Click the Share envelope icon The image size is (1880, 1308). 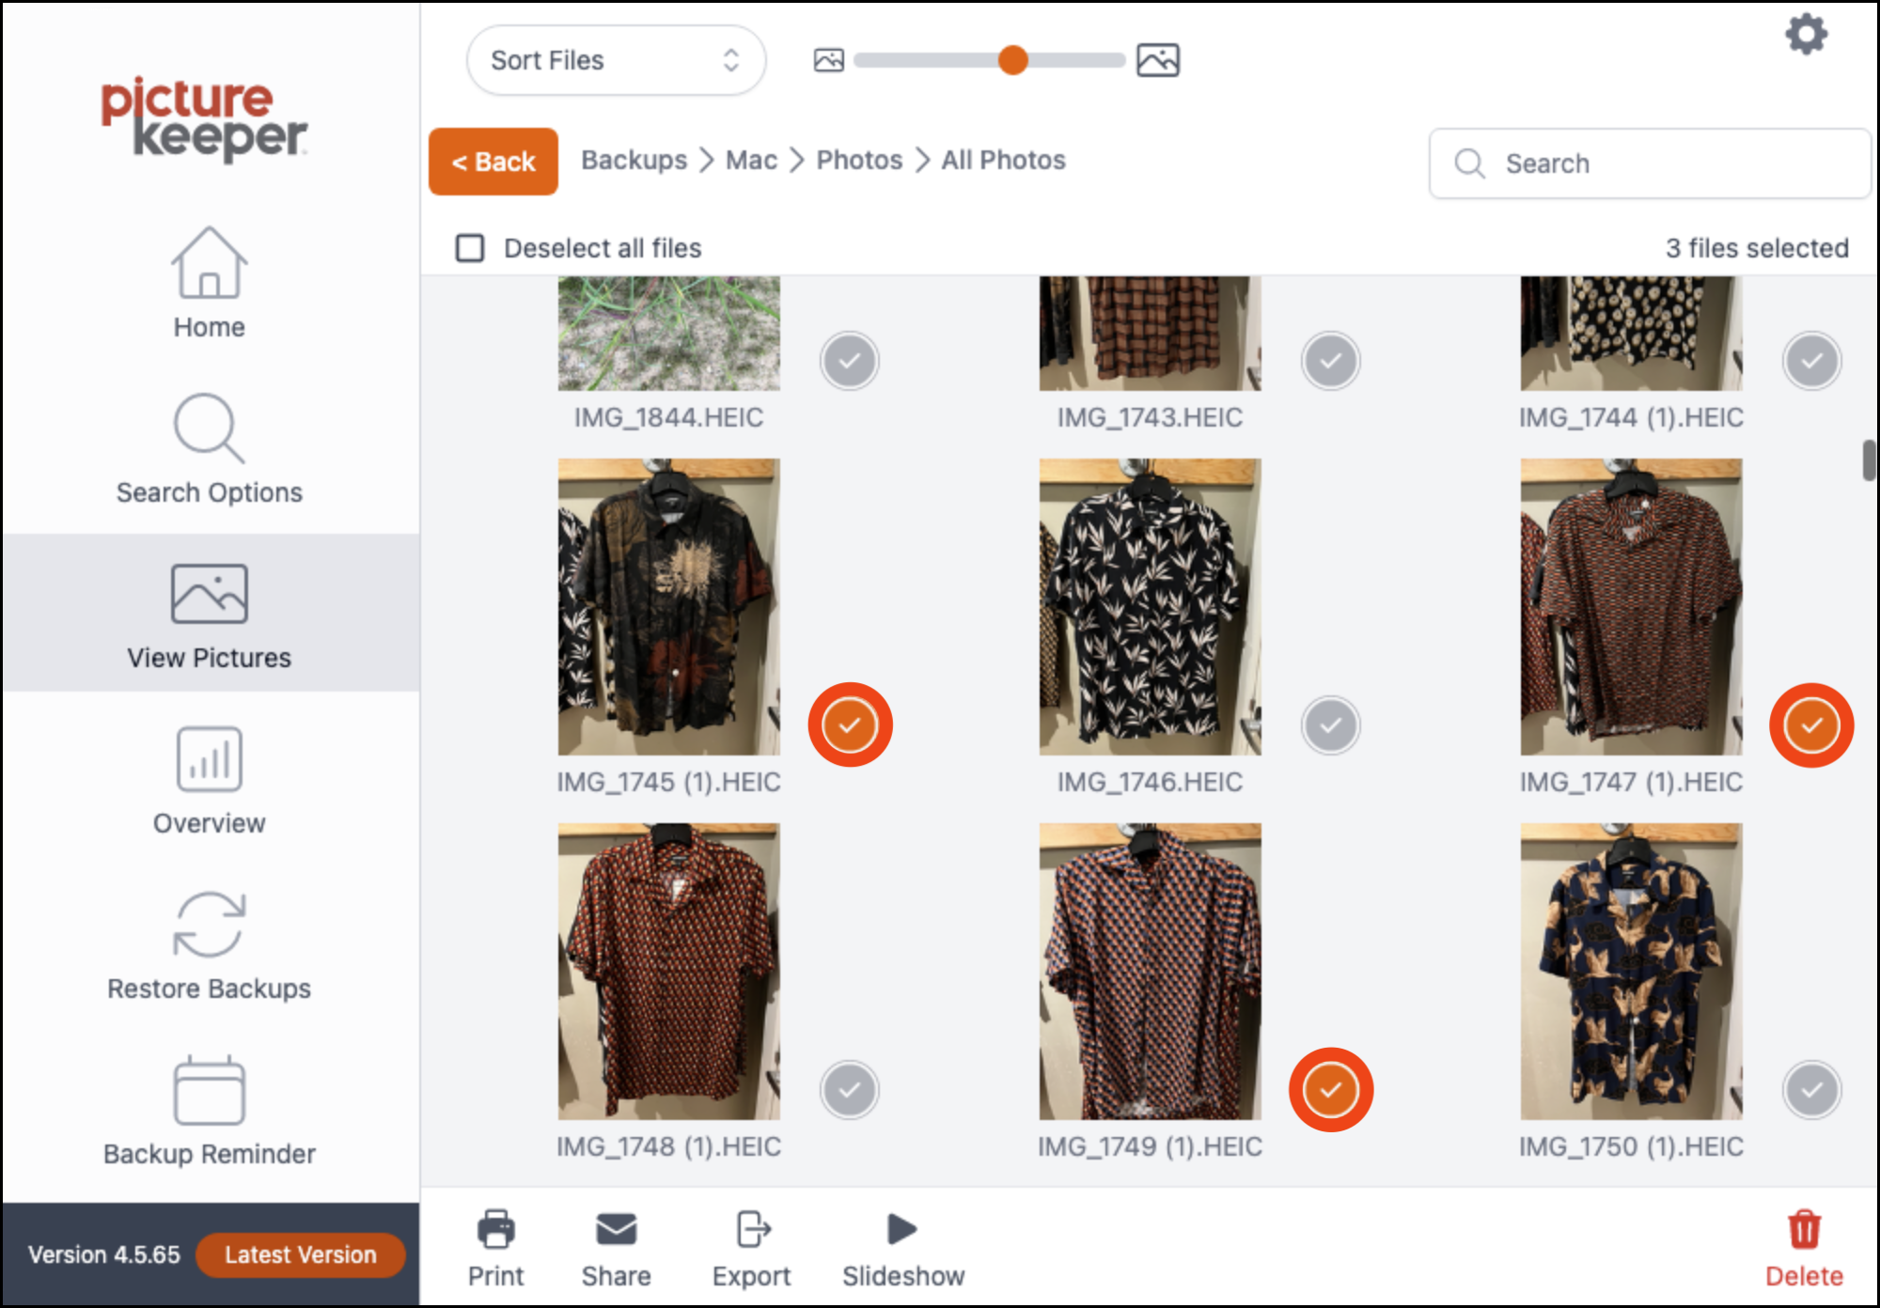point(616,1229)
